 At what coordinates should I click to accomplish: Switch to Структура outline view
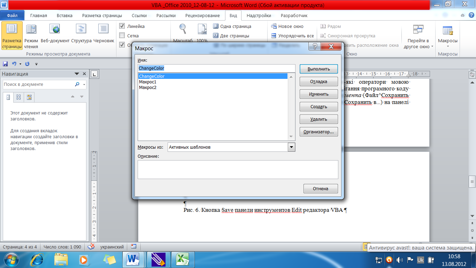tap(81, 33)
